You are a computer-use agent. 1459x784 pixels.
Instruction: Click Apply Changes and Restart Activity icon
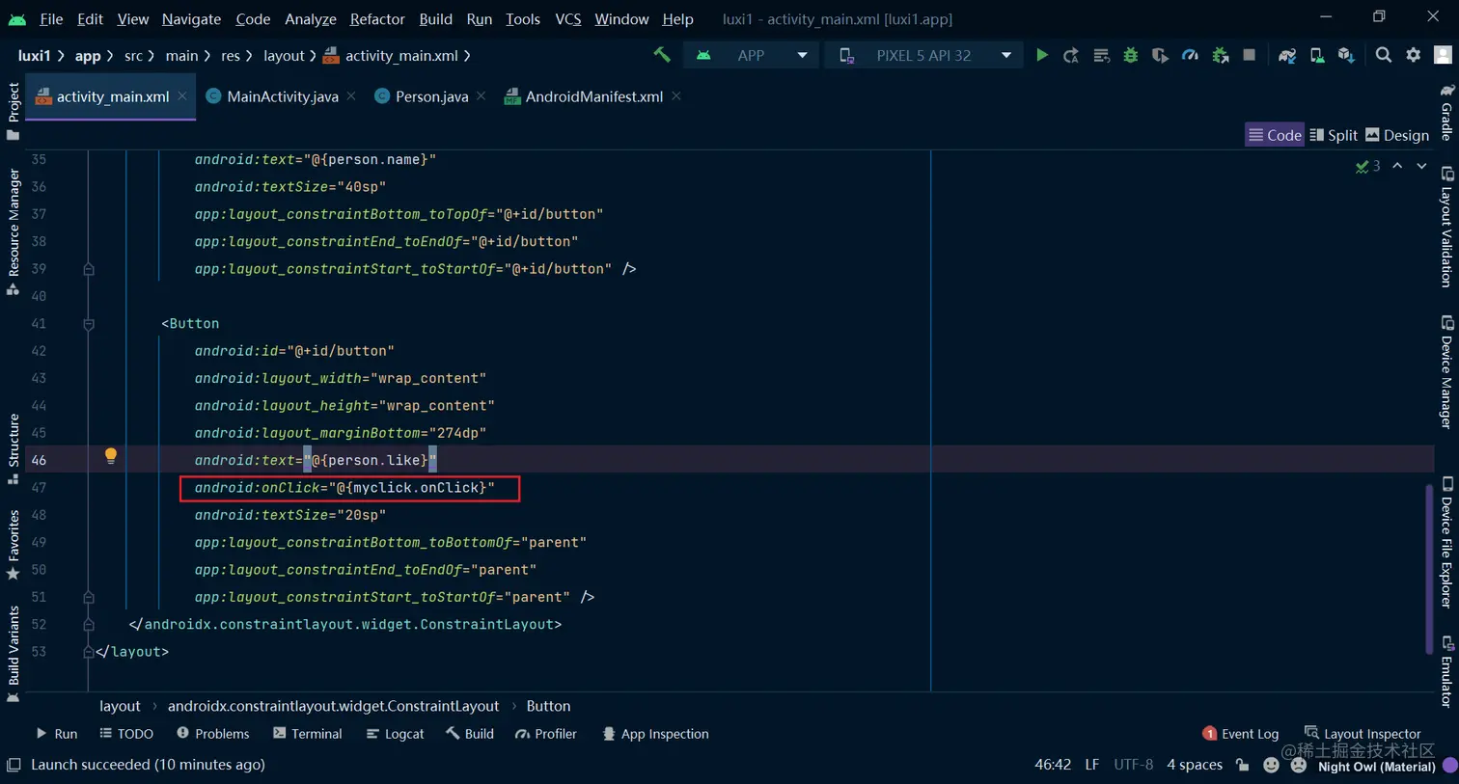[1071, 56]
